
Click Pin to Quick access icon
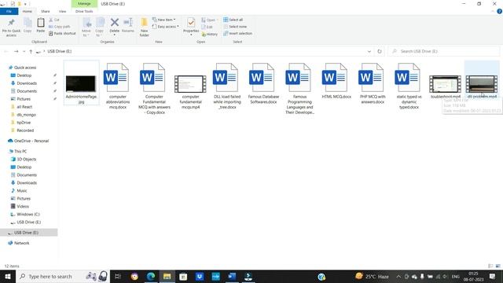(11, 23)
